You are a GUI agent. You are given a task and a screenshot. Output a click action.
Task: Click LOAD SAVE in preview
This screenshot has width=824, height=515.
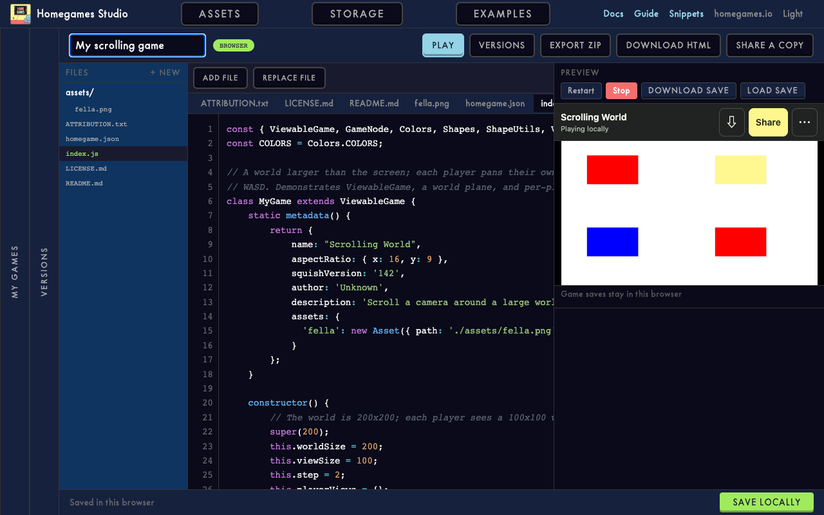click(x=772, y=91)
